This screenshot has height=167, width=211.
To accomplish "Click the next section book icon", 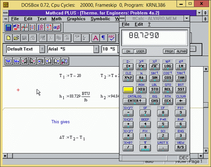I will tap(57, 61).
